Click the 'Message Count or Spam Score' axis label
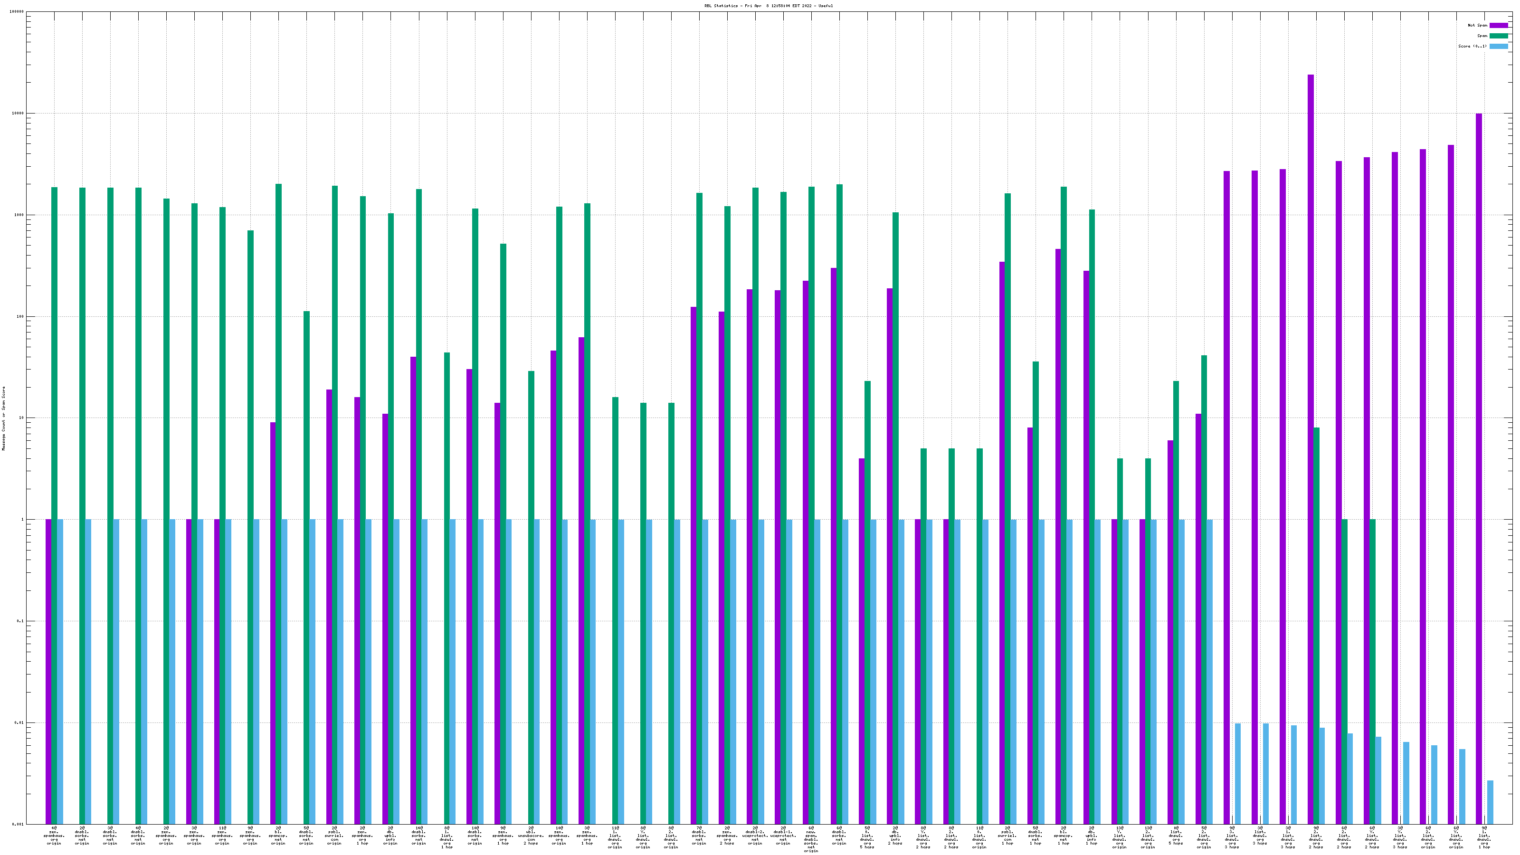 coord(3,418)
